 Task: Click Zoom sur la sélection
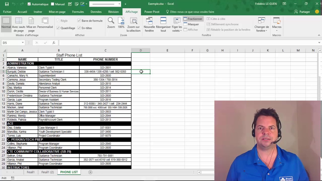(x=134, y=25)
